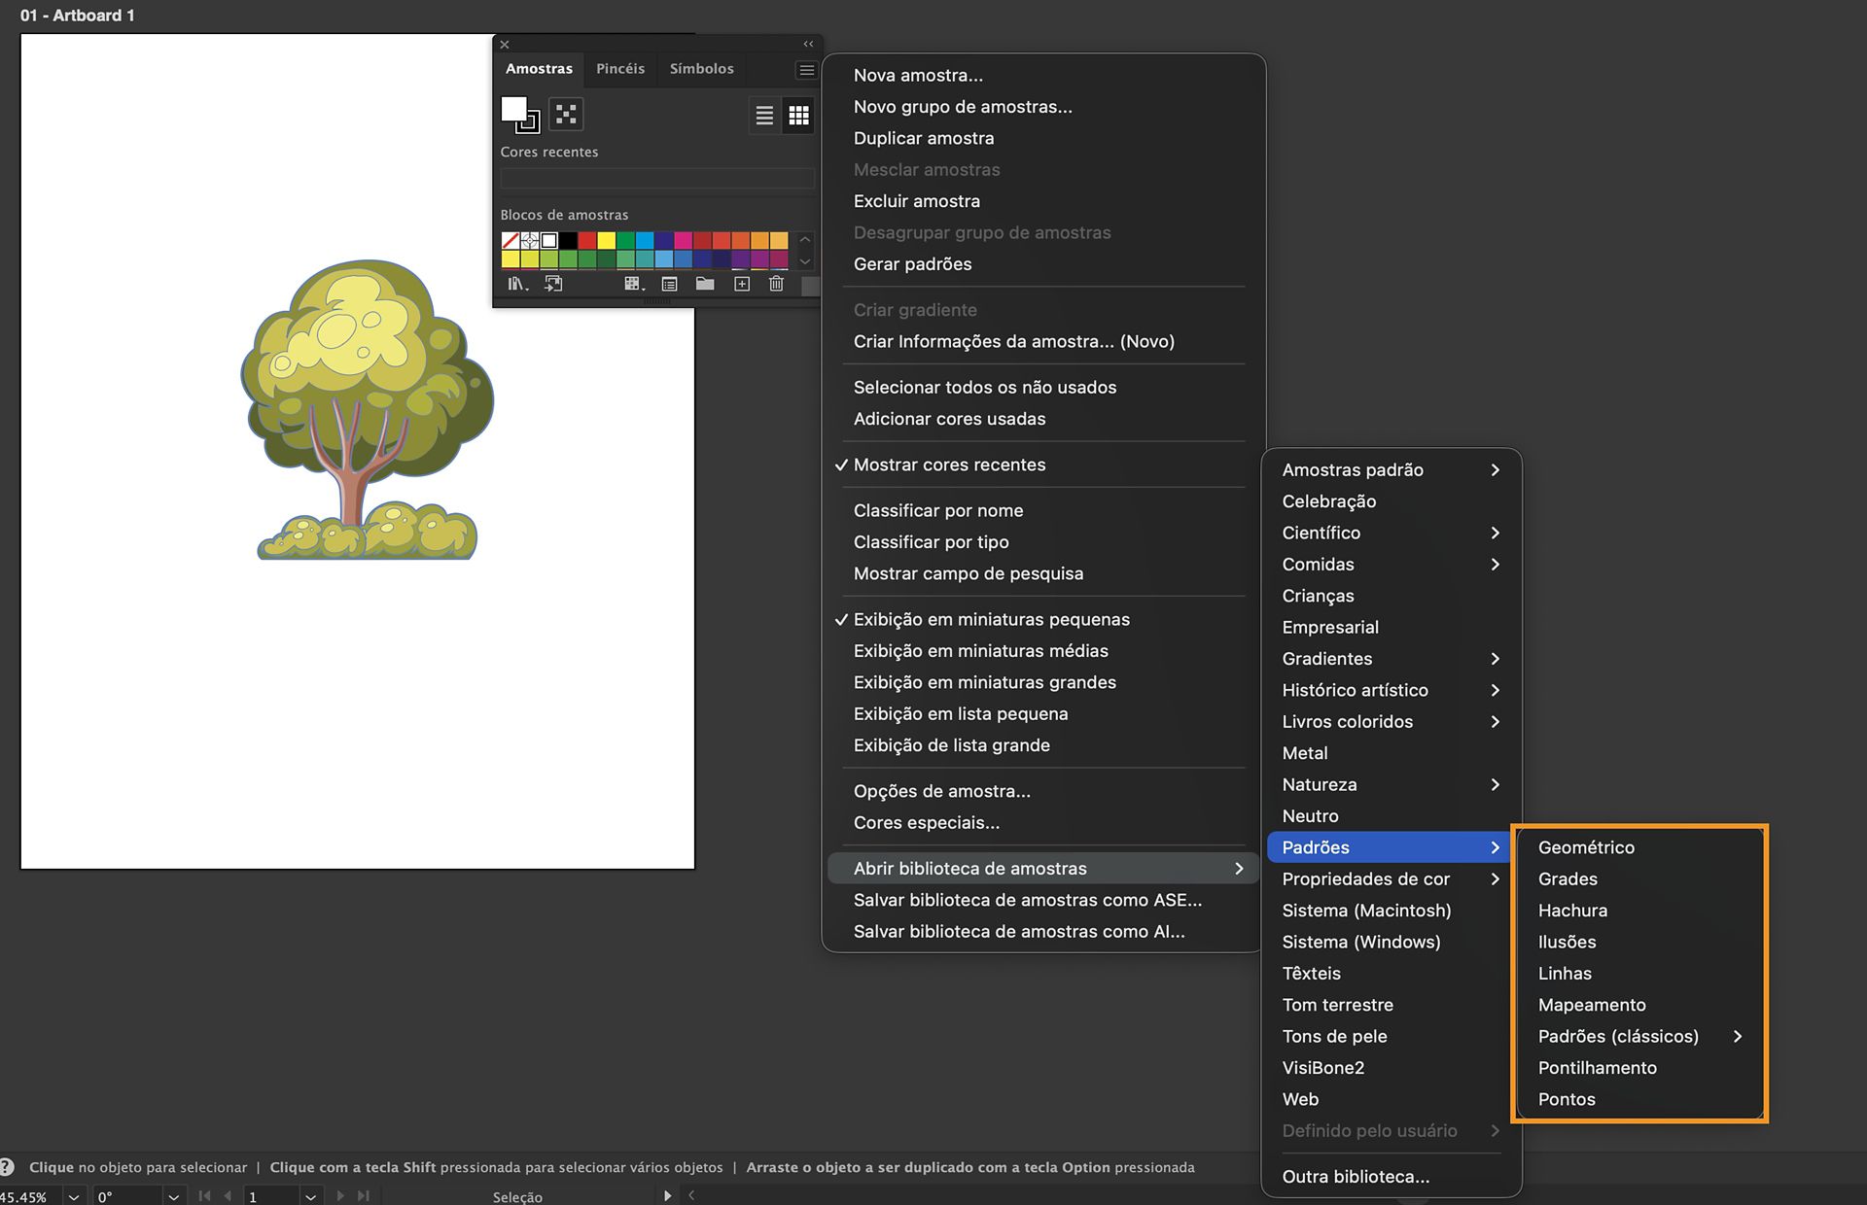Click the delete swatch trash icon
This screenshot has width=1867, height=1205.
(776, 284)
